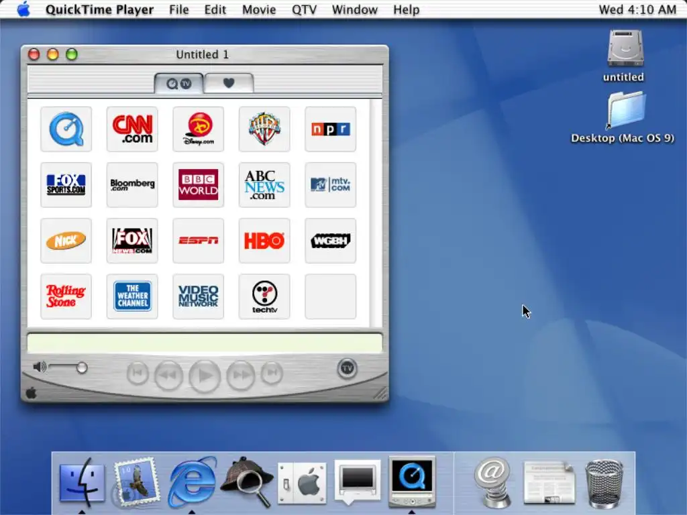687x515 pixels.
Task: Open the QuickTime channel tile
Action: point(66,129)
